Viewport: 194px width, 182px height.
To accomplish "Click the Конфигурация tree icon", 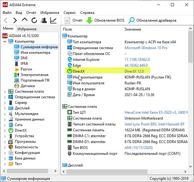I will click(11, 153).
